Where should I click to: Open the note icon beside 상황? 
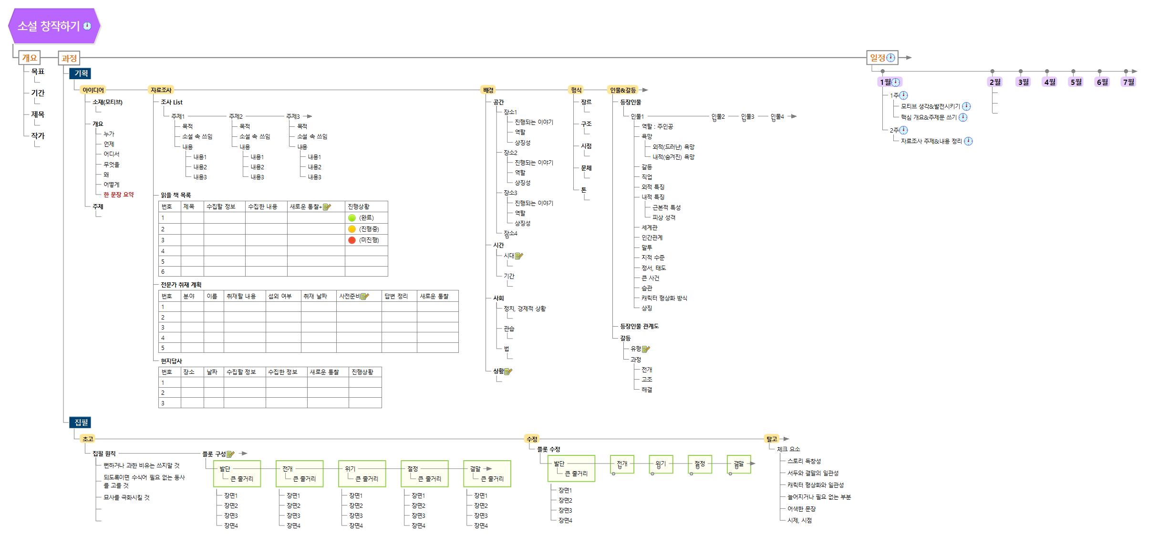click(508, 371)
